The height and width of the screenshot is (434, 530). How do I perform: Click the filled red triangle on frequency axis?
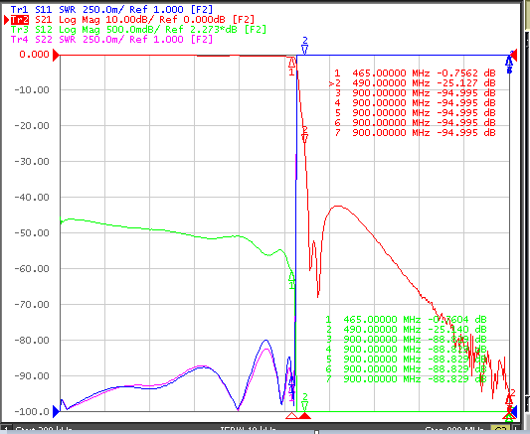[x=305, y=415]
